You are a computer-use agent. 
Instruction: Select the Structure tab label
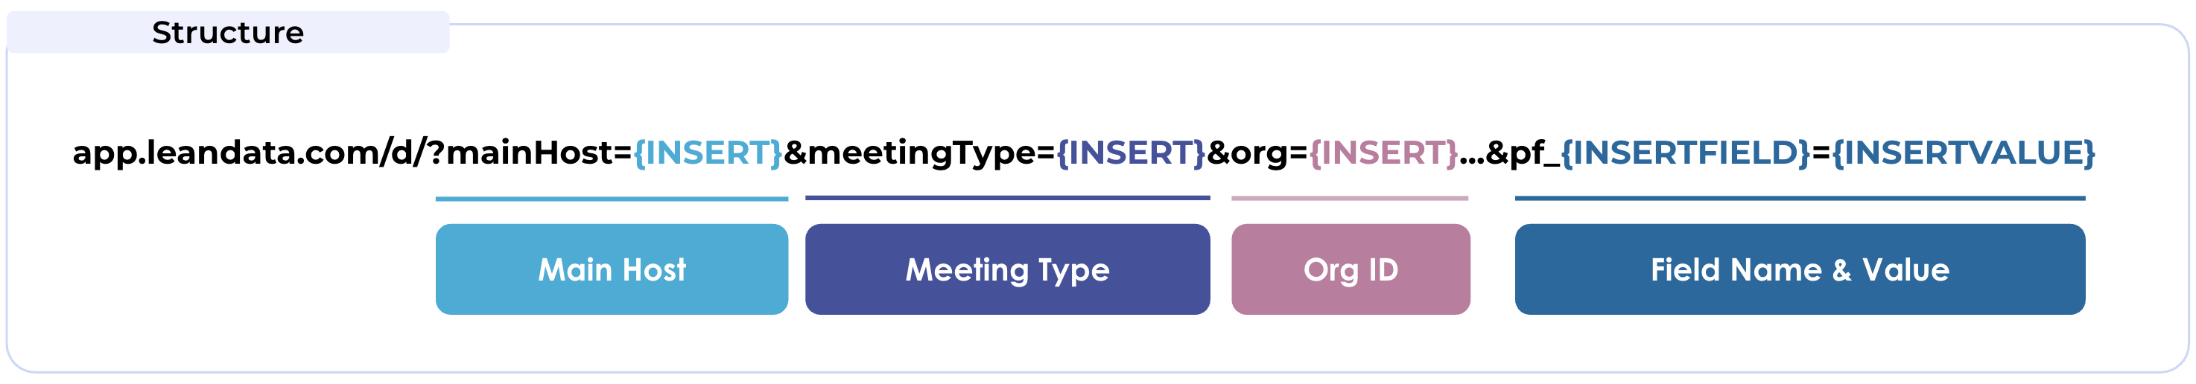coord(228,32)
